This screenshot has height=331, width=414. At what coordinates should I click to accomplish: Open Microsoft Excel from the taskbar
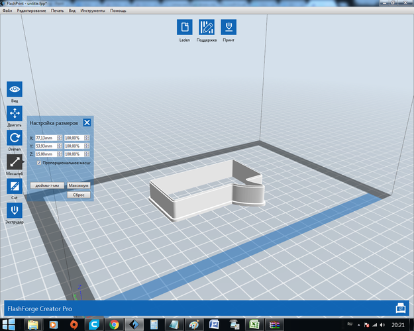[x=254, y=324]
